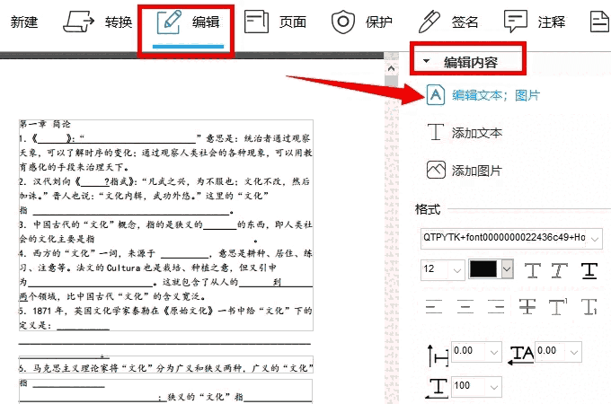611x404 pixels.
Task: Click the Page (页面) layout icon
Action: click(x=256, y=22)
